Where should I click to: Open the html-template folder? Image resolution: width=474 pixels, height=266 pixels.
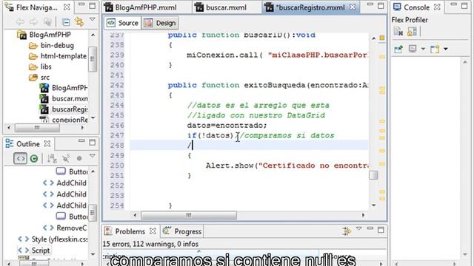pyautogui.click(x=58, y=56)
